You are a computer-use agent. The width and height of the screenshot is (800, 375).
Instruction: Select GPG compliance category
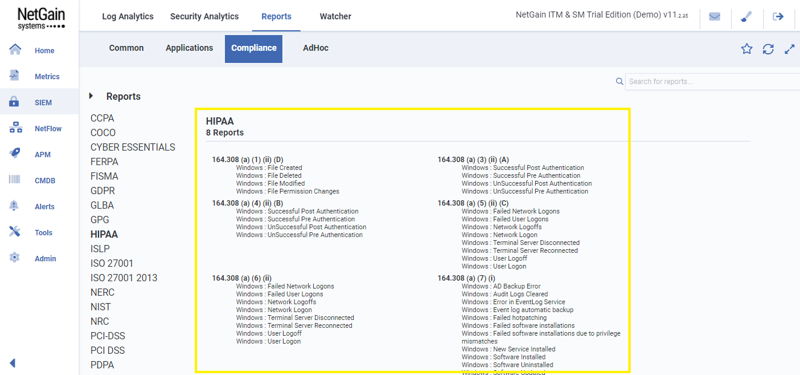[x=100, y=220]
